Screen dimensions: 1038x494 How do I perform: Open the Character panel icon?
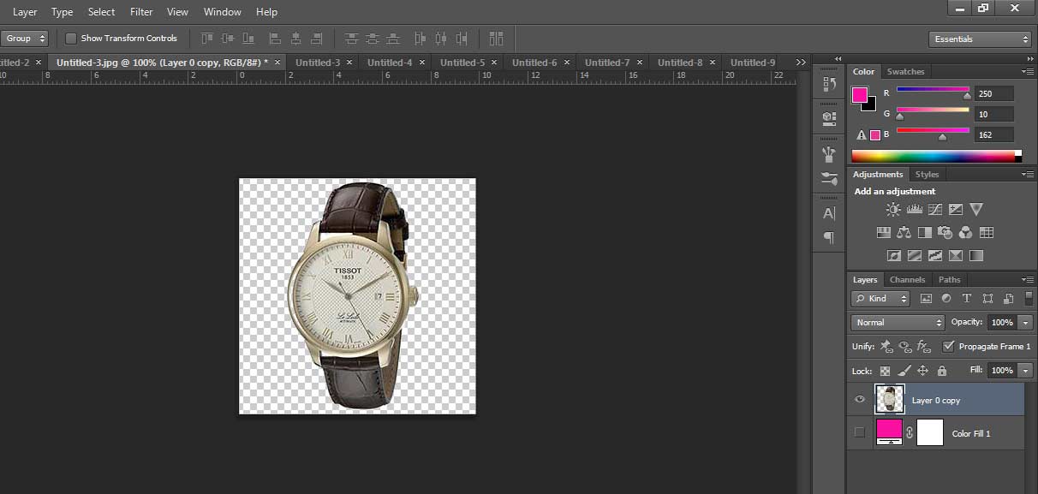coord(828,213)
